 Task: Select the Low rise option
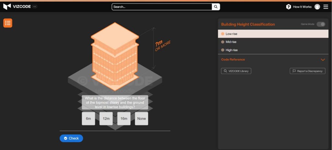(x=231, y=34)
